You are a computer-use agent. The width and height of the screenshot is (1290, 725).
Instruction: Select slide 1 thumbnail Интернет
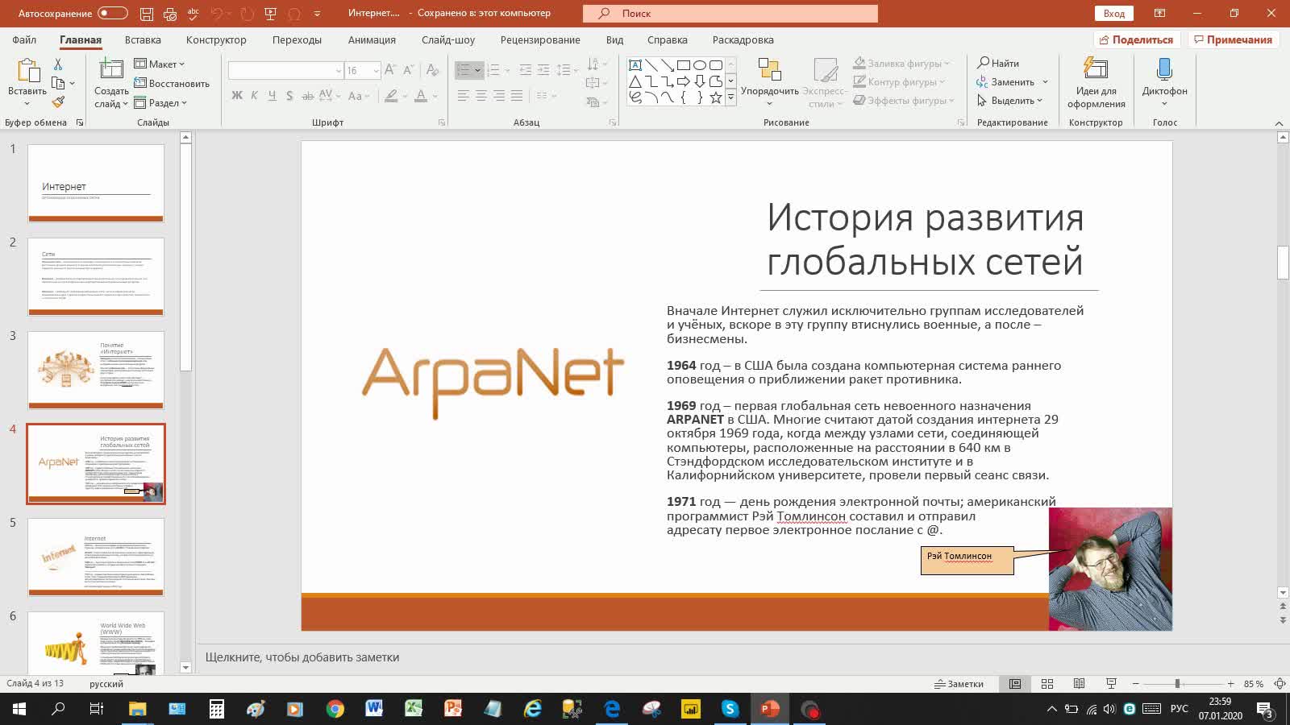(96, 183)
